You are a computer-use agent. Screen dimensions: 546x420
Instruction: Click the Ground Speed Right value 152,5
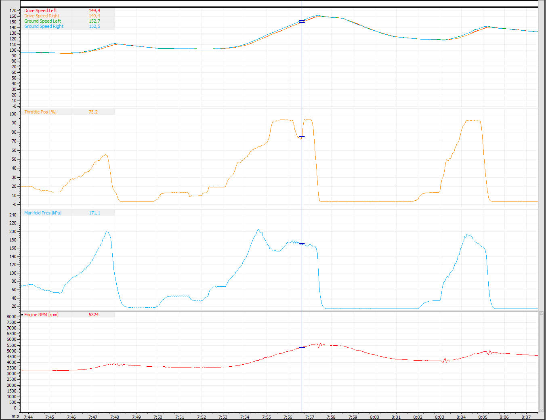[94, 26]
